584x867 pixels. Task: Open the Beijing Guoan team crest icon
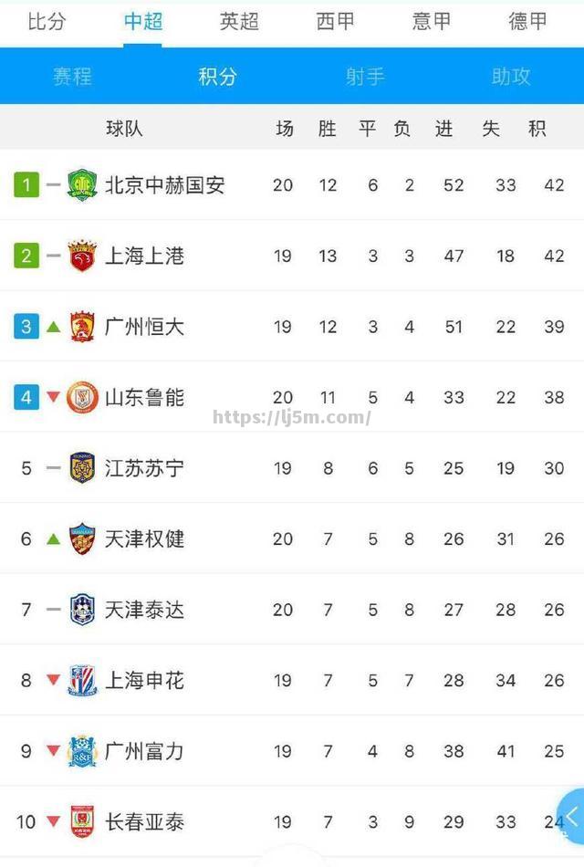pyautogui.click(x=82, y=184)
